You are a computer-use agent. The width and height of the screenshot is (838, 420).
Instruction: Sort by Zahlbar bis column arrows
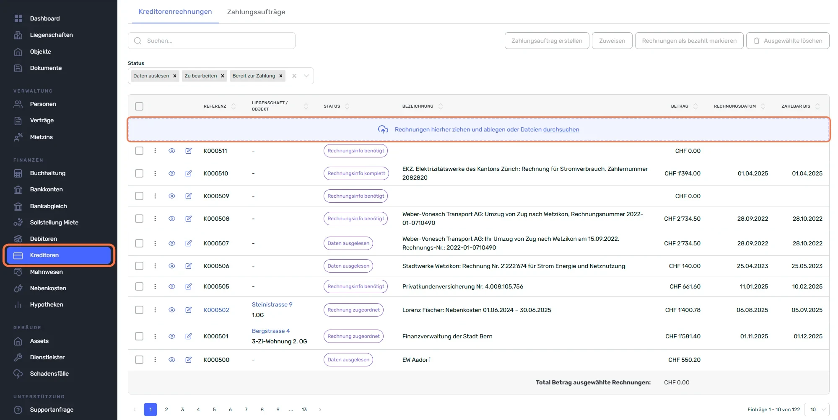[817, 106]
